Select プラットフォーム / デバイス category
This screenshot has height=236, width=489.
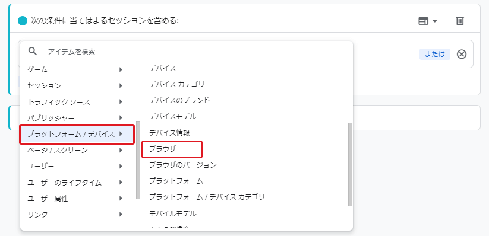point(77,134)
